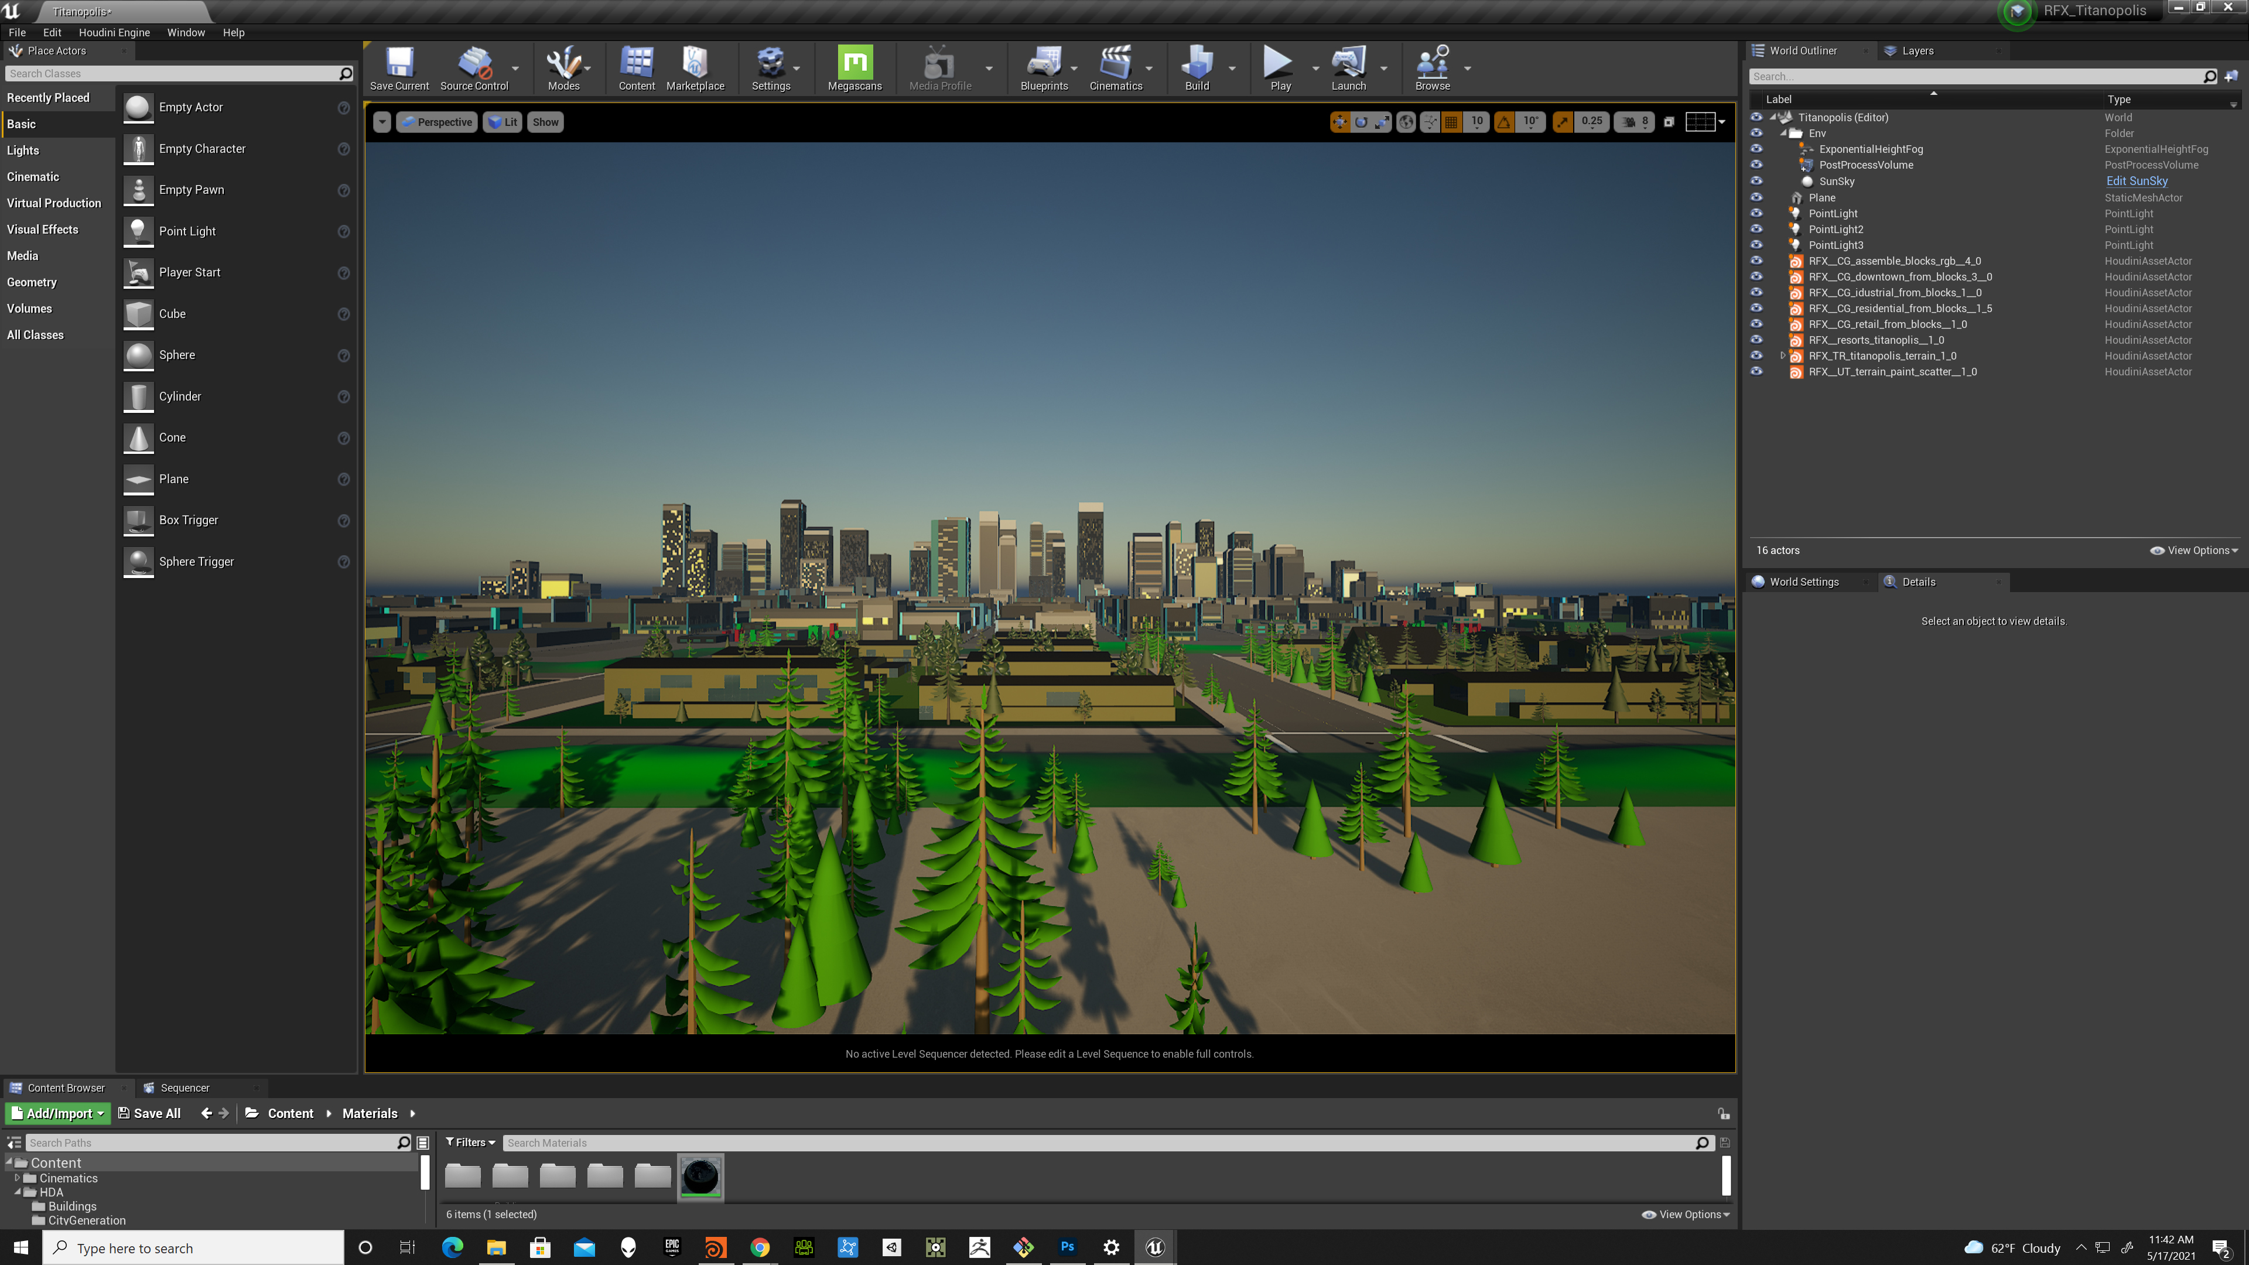Expand the Cinematics folder tree

point(16,1178)
